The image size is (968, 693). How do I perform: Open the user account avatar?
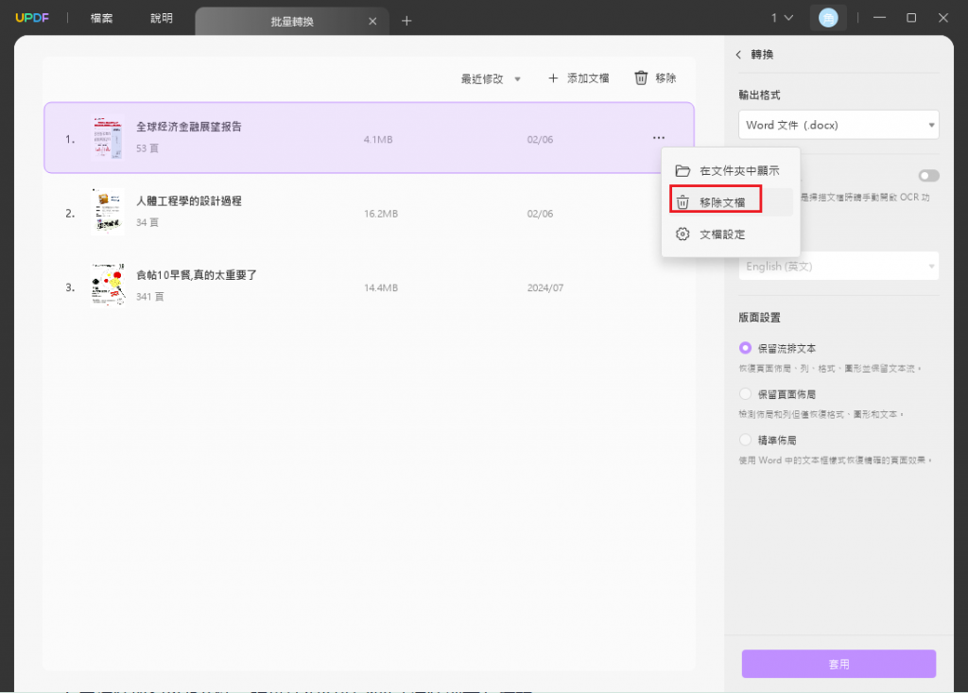tap(828, 18)
